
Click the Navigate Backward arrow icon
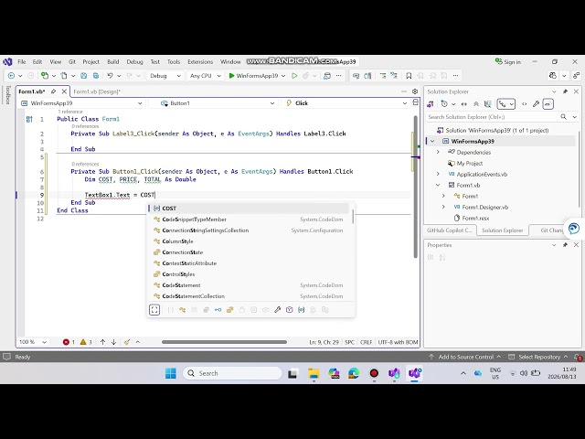(11, 76)
